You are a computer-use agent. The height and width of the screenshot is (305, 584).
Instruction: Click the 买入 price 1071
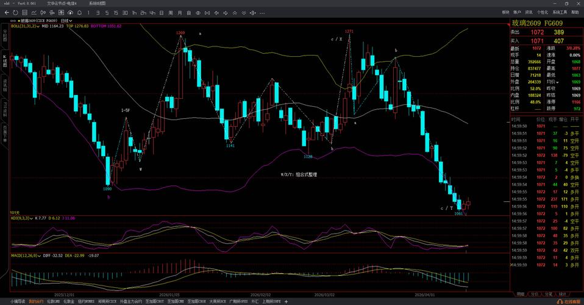point(537,41)
